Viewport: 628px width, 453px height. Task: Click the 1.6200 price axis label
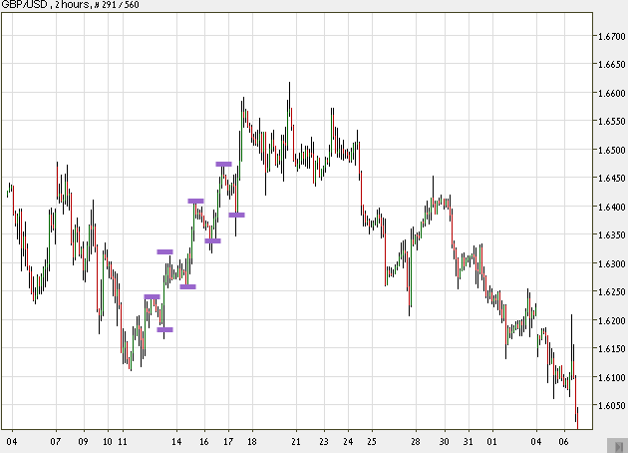point(612,320)
